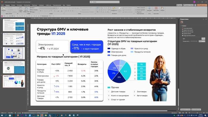Open the Файл menu tab
The height and width of the screenshot is (117, 208).
(2, 5)
